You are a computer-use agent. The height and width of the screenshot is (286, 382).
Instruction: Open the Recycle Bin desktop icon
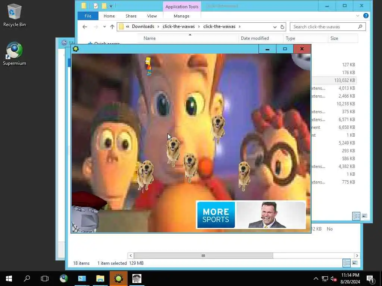click(14, 15)
